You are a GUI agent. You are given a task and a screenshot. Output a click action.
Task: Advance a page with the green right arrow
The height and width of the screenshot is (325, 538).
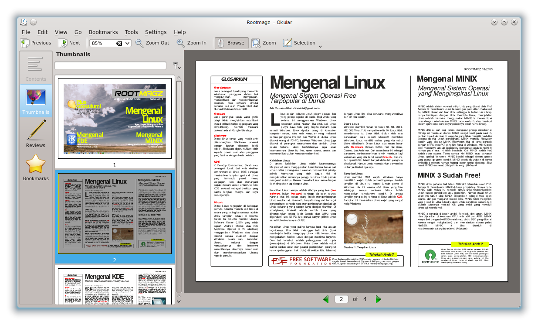pyautogui.click(x=378, y=299)
